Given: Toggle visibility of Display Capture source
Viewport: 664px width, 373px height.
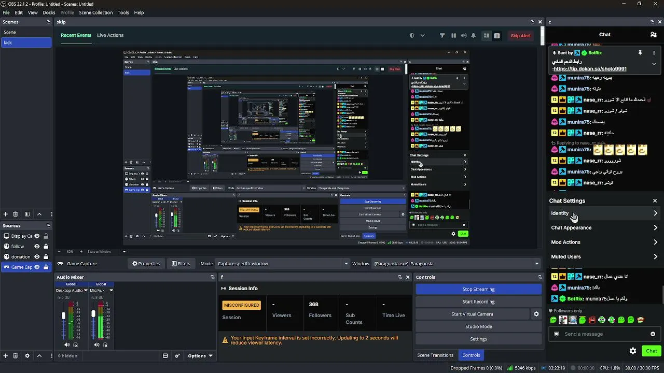Looking at the screenshot, I should [x=37, y=236].
